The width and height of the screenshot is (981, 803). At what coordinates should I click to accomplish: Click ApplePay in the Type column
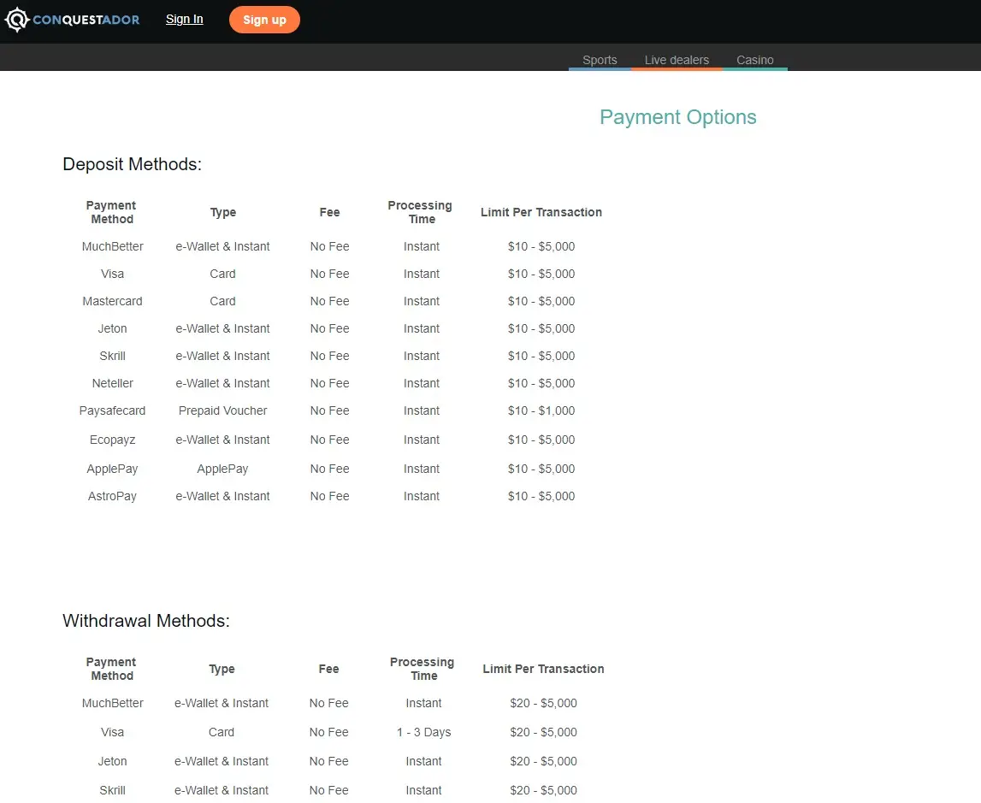click(x=222, y=469)
